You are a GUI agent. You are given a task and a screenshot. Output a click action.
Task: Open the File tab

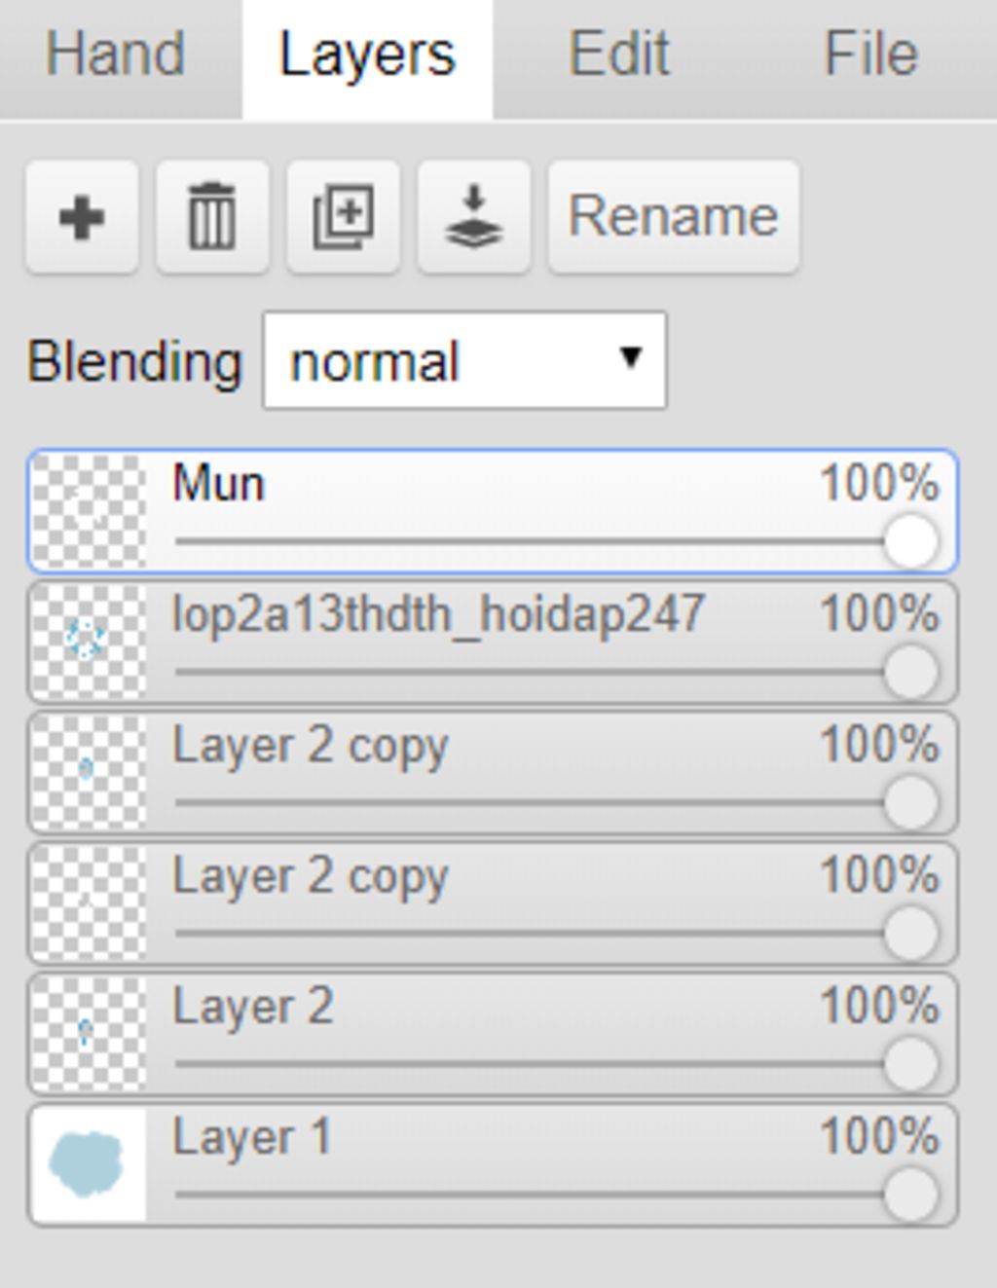pyautogui.click(x=870, y=55)
